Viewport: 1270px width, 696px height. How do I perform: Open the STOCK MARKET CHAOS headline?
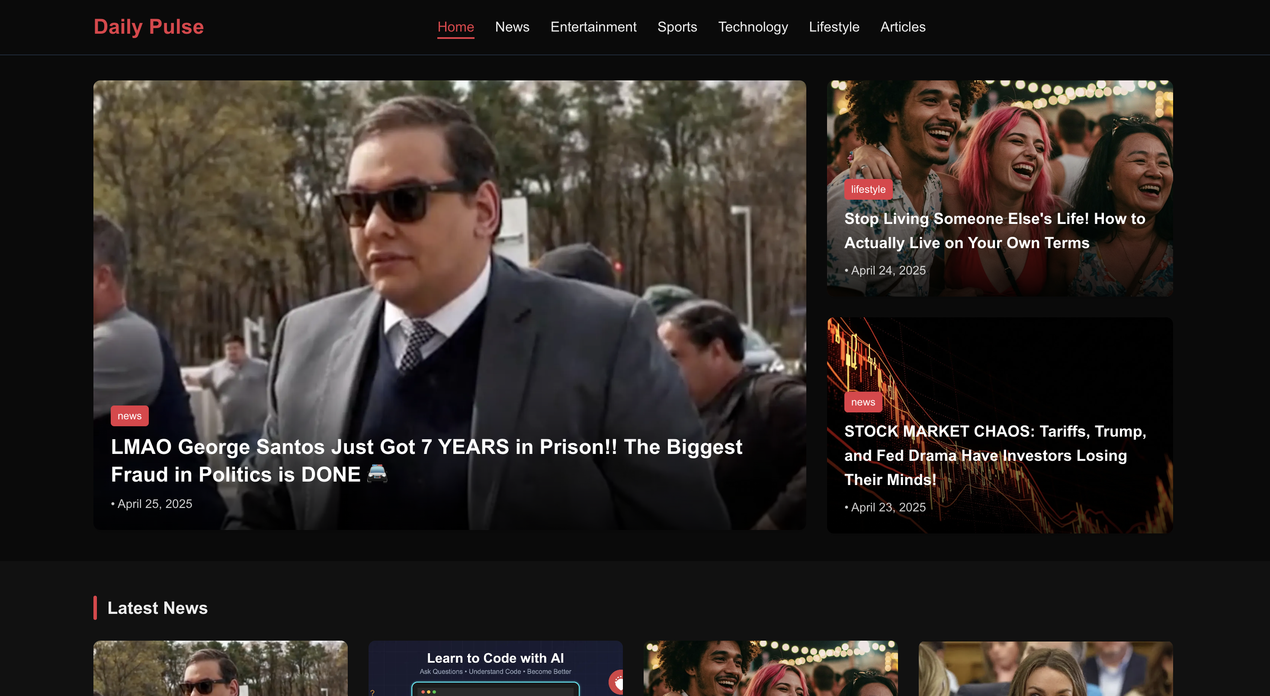tap(995, 455)
